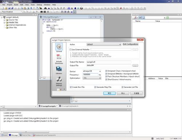Viewport: 182px width, 140px height.
Task: Click the Print toolbar icon
Action: pyautogui.click(x=28, y=8)
